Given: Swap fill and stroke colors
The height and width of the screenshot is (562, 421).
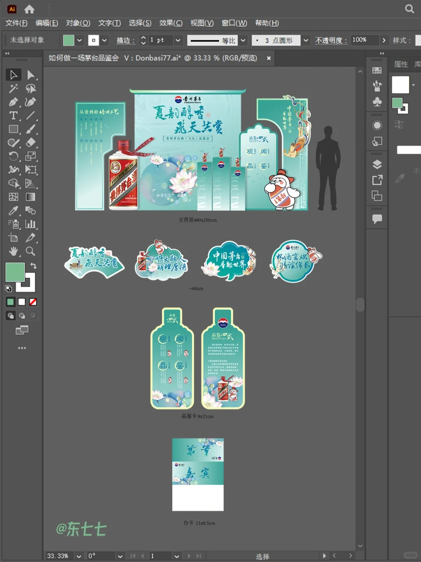Looking at the screenshot, I should pyautogui.click(x=34, y=266).
